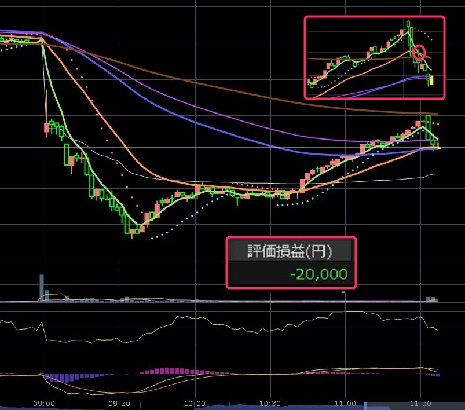Image resolution: width=465 pixels, height=410 pixels.
Task: Click the 11:00 time axis label
Action: point(345,403)
